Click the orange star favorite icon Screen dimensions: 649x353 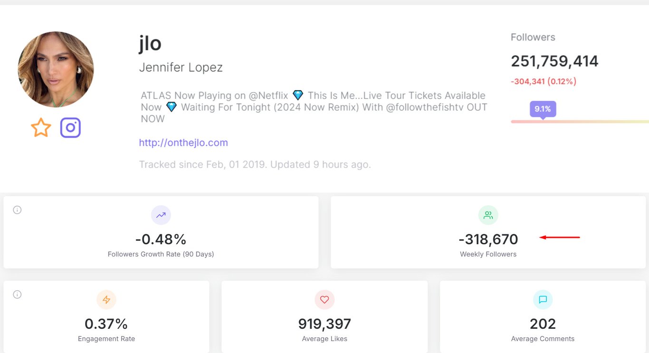click(x=41, y=128)
